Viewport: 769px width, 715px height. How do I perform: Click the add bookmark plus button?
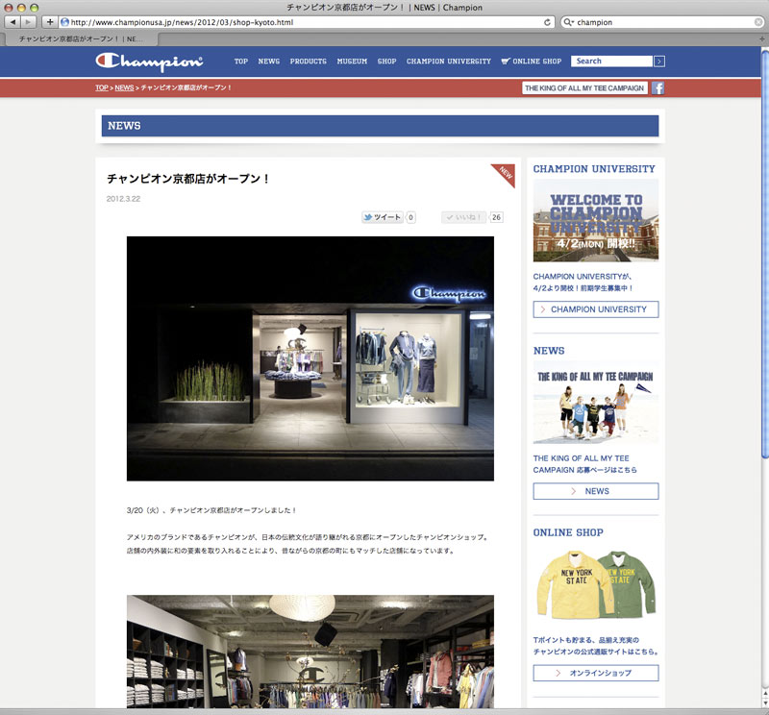[x=49, y=21]
